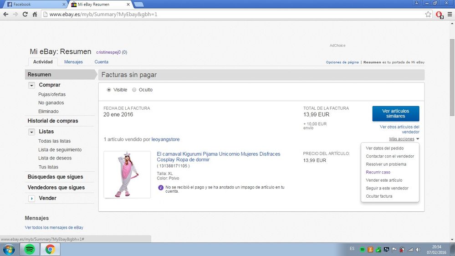Open the Más acciones dropdown
Viewport: 455px width, 256px height.
click(x=404, y=139)
